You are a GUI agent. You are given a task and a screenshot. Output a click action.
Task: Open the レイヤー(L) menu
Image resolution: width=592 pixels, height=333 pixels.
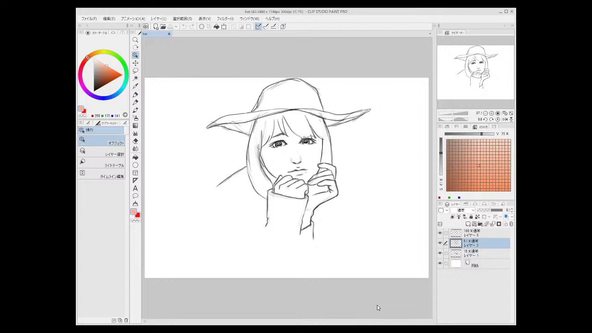(158, 19)
